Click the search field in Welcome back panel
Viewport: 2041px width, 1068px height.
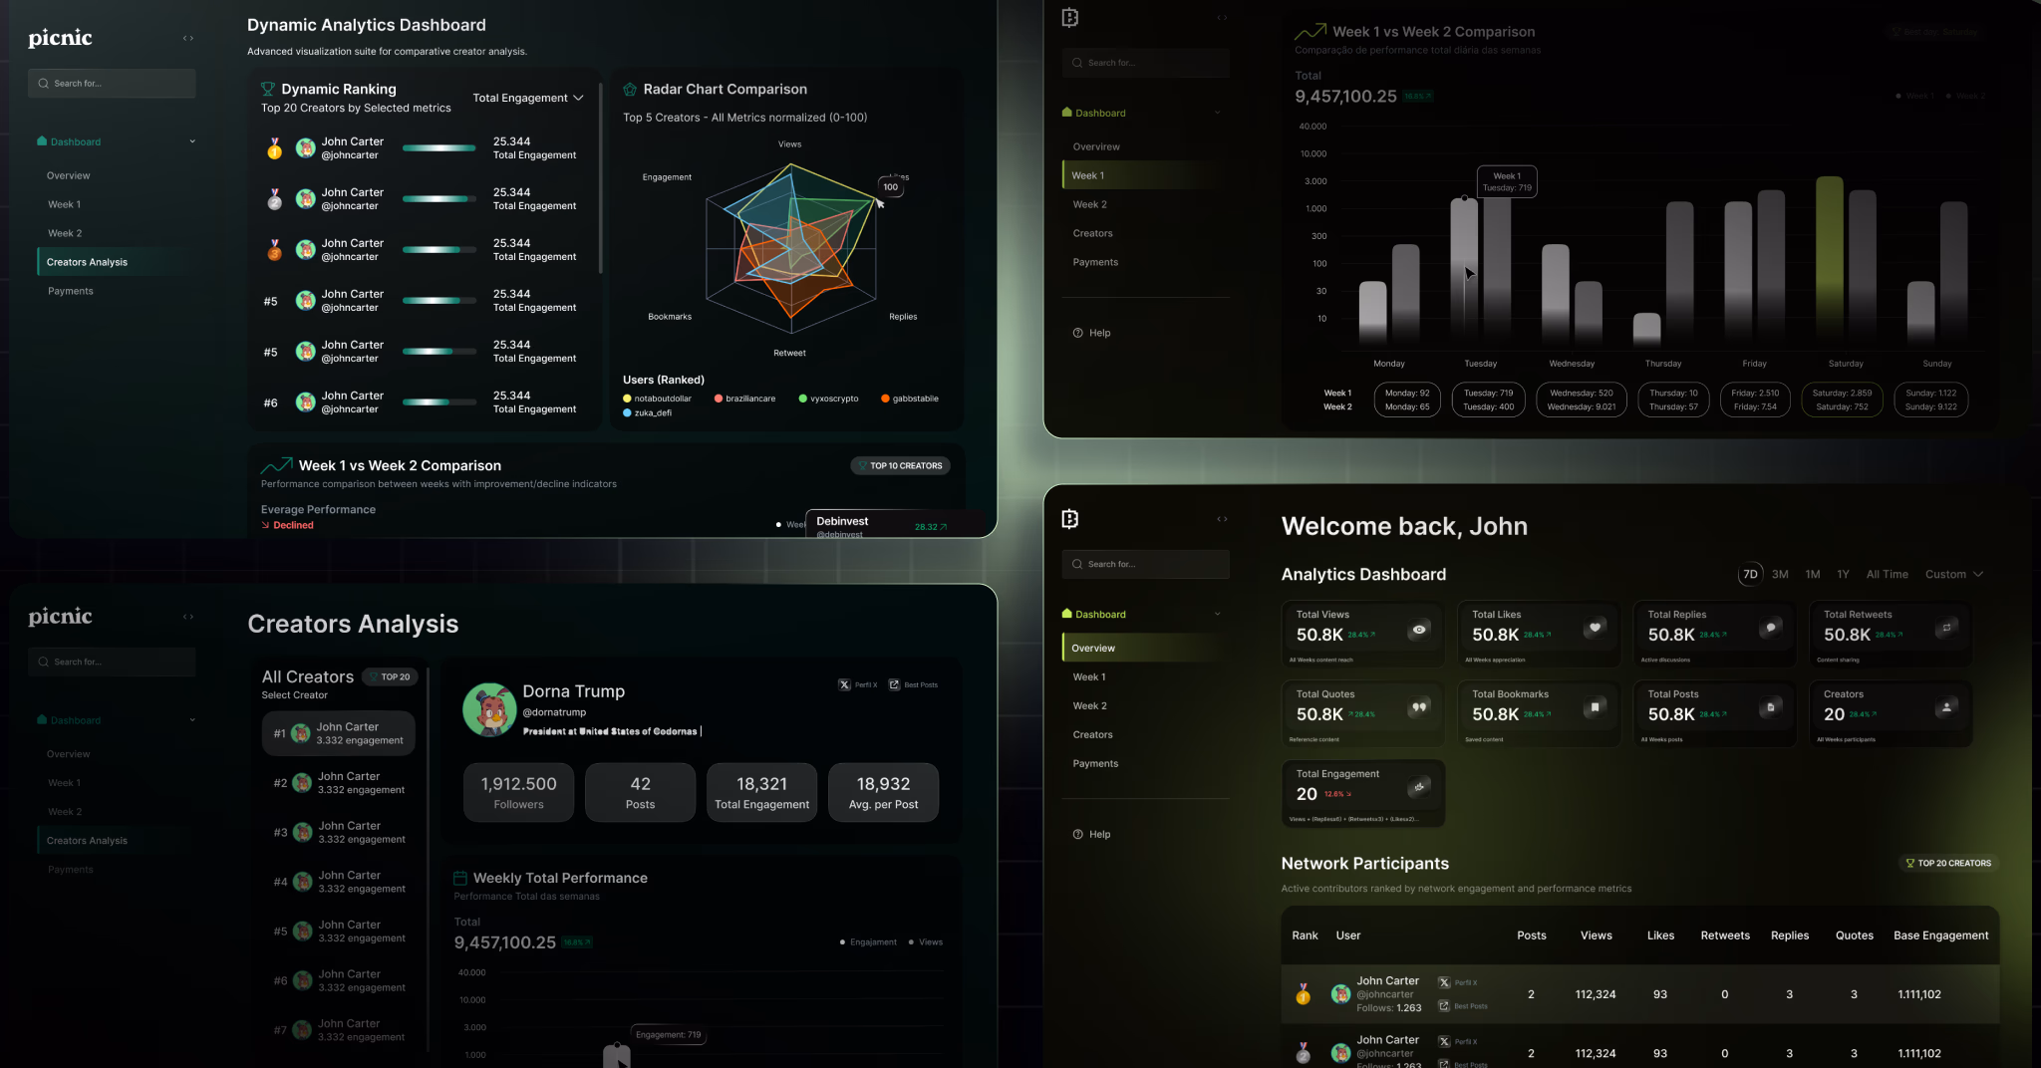pyautogui.click(x=1145, y=565)
